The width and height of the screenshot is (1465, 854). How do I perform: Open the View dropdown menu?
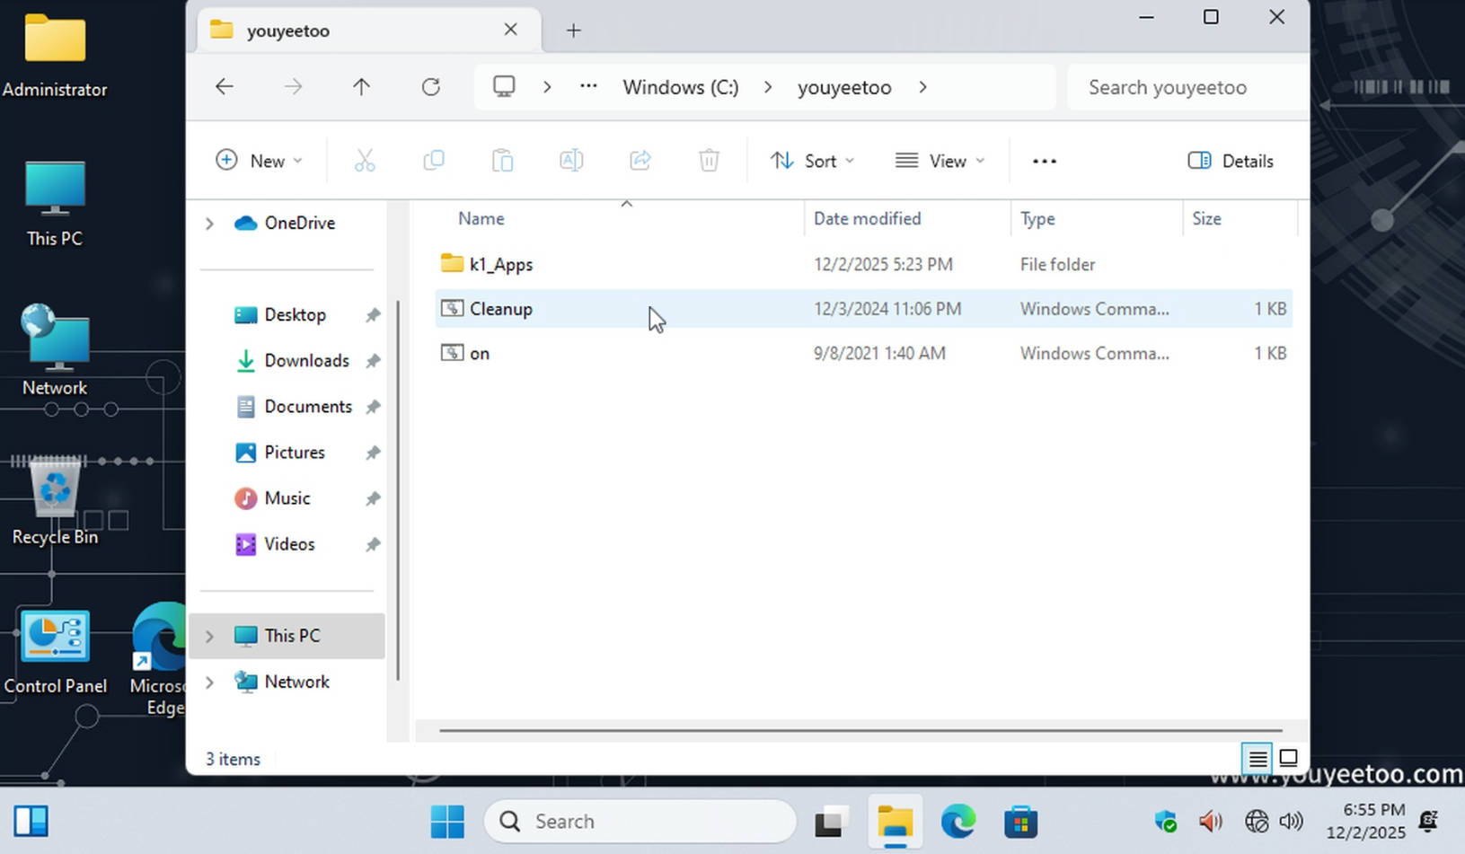coord(940,161)
